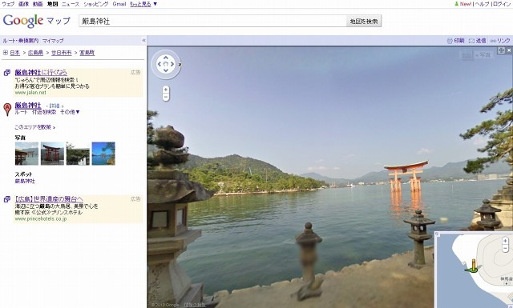The image size is (513, 308).
Task: Click the 付近を検索 link
Action: click(44, 112)
